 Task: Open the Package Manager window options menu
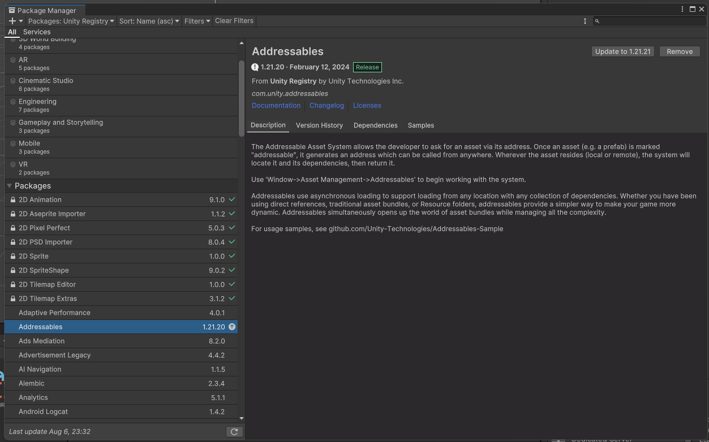(682, 9)
